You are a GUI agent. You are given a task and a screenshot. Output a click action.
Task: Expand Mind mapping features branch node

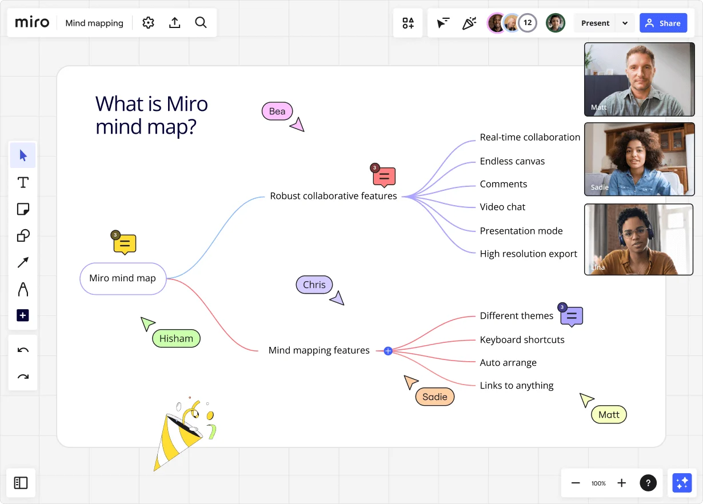click(x=388, y=351)
